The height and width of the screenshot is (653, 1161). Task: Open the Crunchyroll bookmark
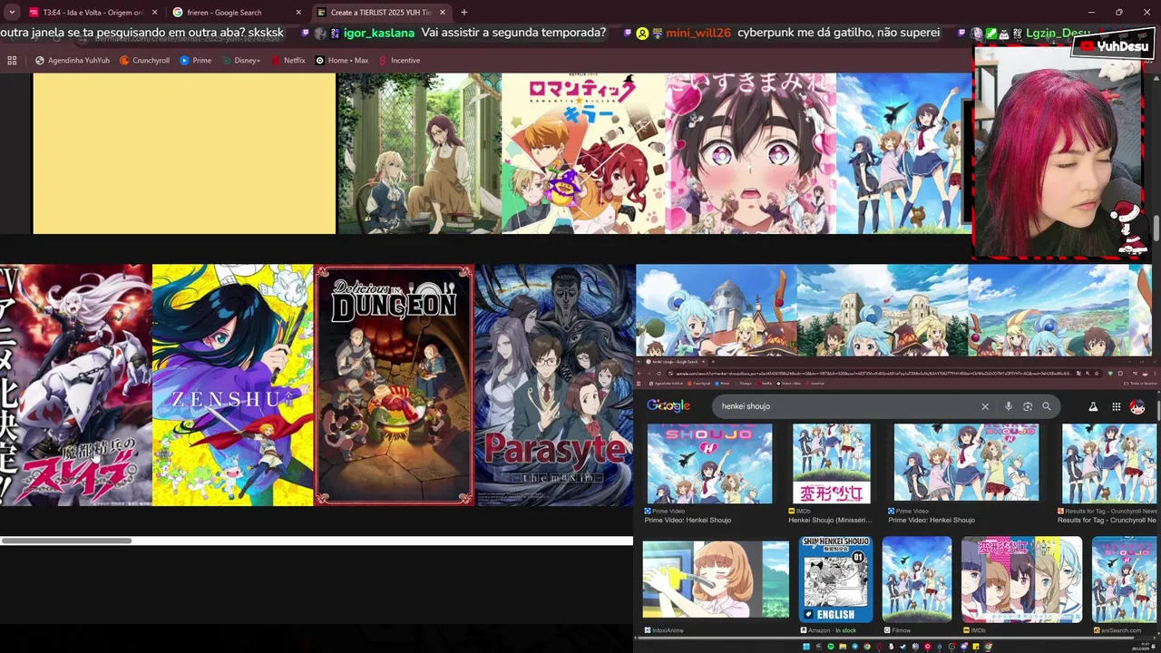144,60
